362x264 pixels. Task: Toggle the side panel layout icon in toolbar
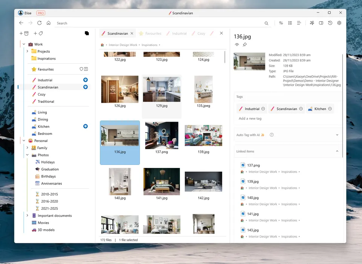pos(321,23)
